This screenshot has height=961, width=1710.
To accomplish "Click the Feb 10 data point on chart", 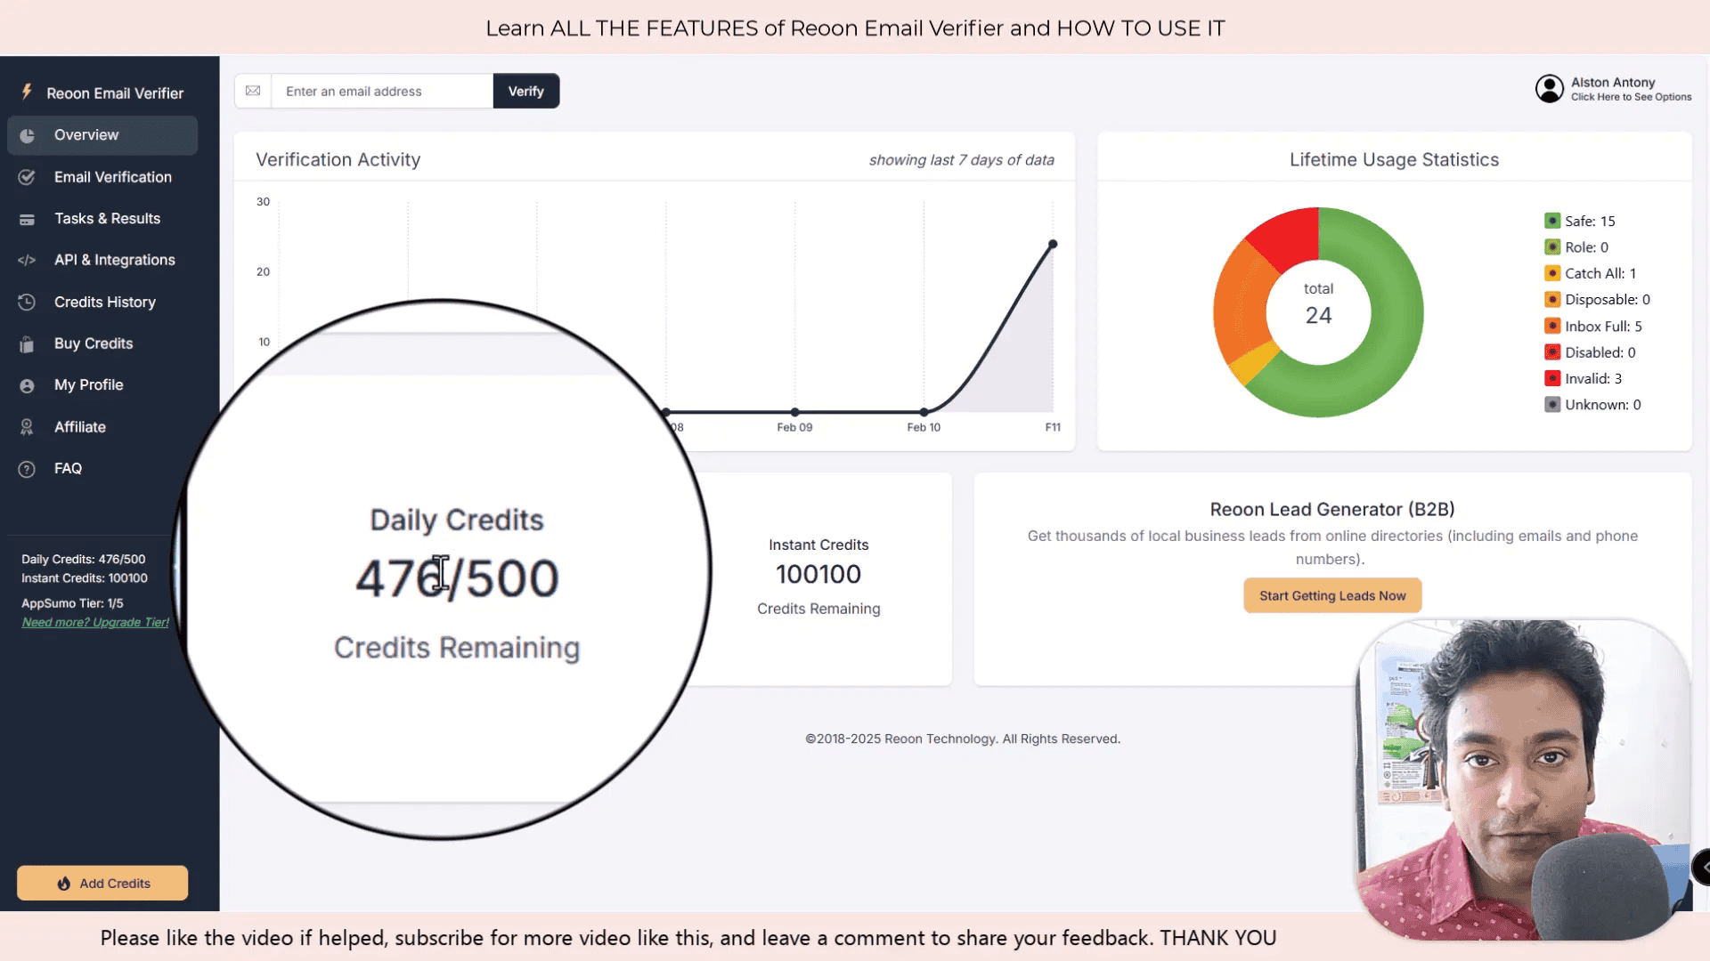I will (x=924, y=412).
